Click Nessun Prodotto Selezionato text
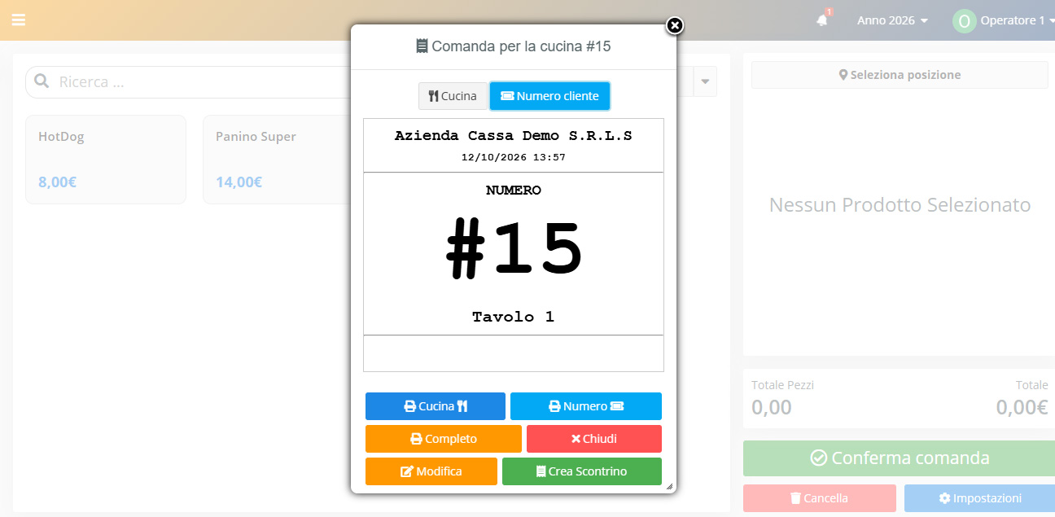The image size is (1055, 517). point(900,205)
